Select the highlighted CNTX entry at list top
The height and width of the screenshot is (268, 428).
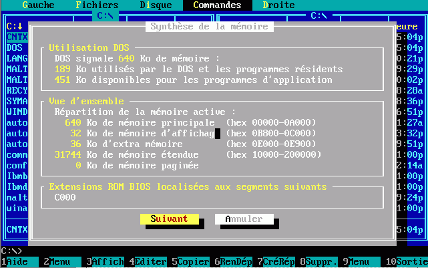pyautogui.click(x=17, y=37)
